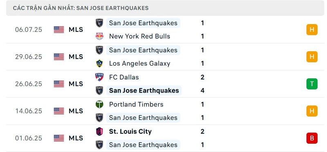The width and height of the screenshot is (327, 152).
Task: Click the orange H badge for the 06.07.25 match
Action: click(x=312, y=29)
